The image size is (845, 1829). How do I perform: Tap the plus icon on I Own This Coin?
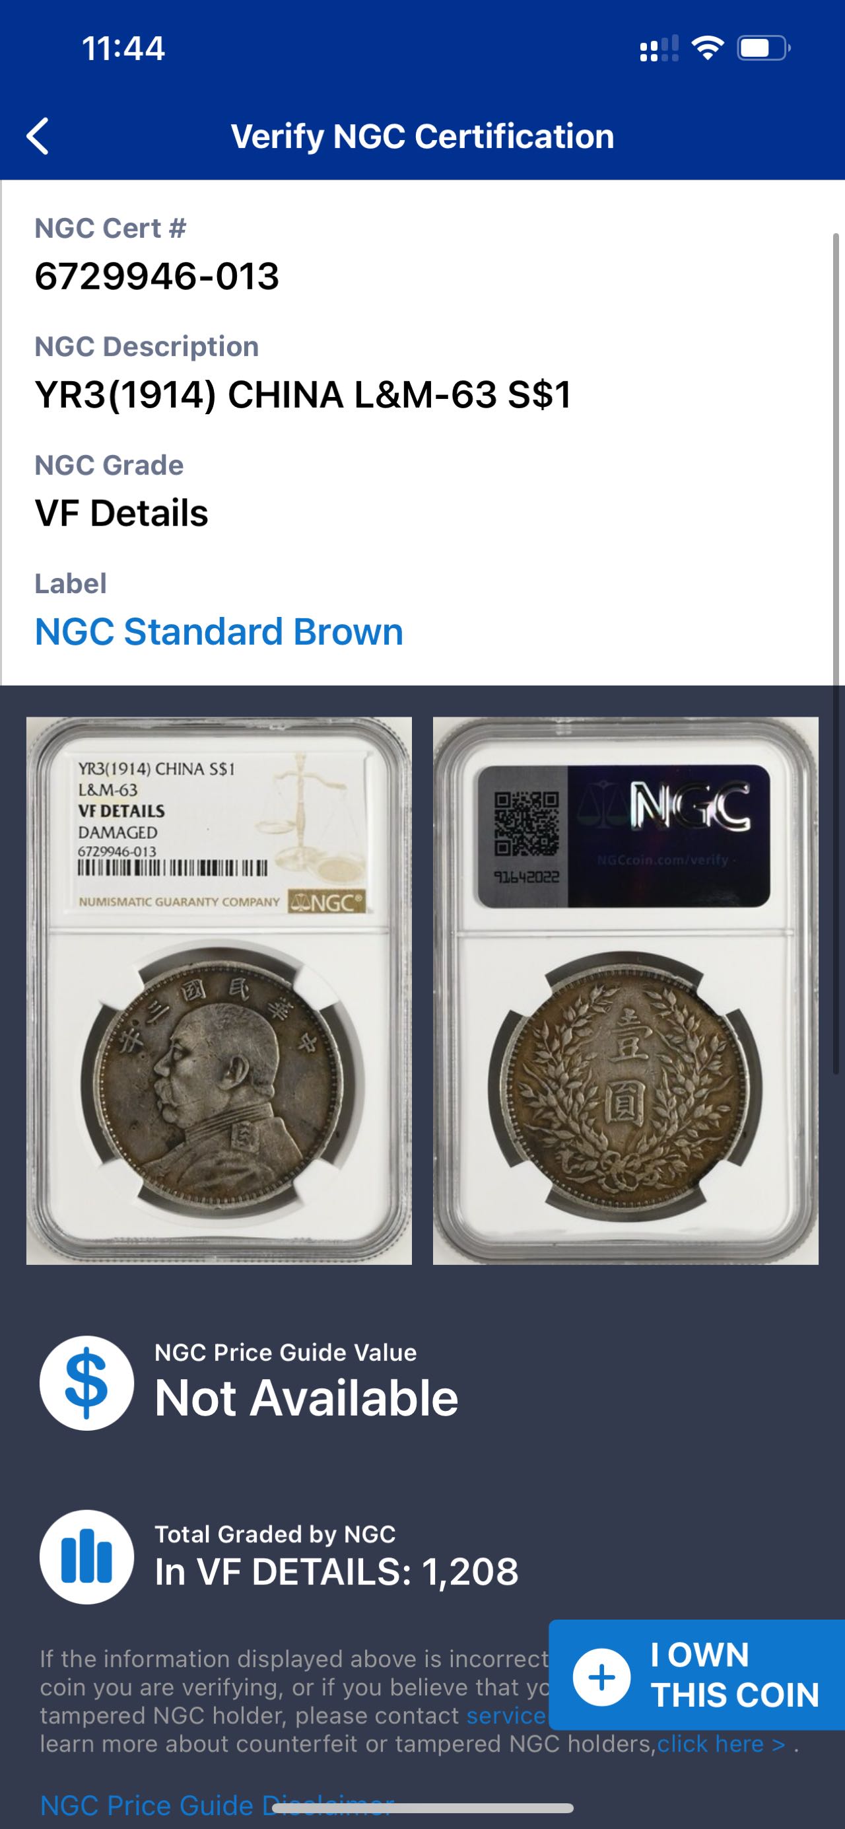point(601,1677)
